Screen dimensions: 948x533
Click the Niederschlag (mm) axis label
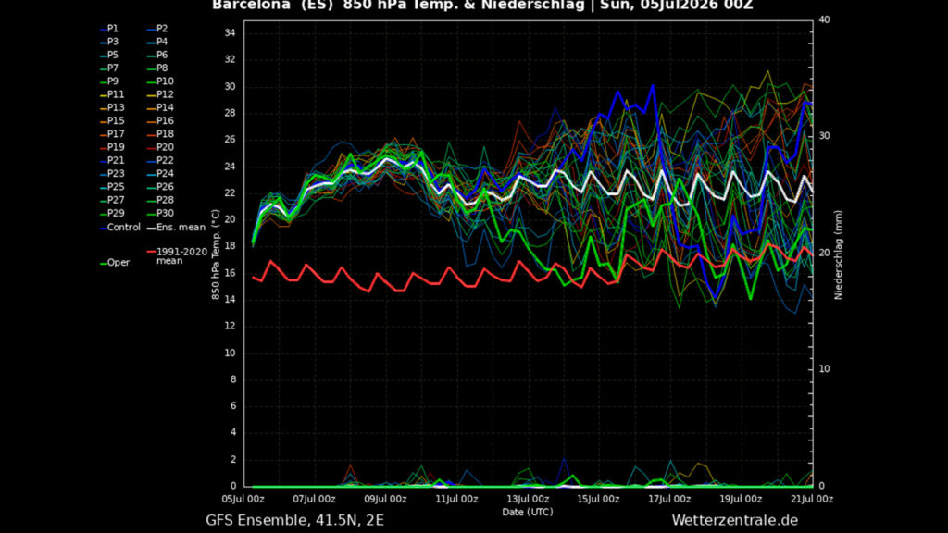point(838,255)
